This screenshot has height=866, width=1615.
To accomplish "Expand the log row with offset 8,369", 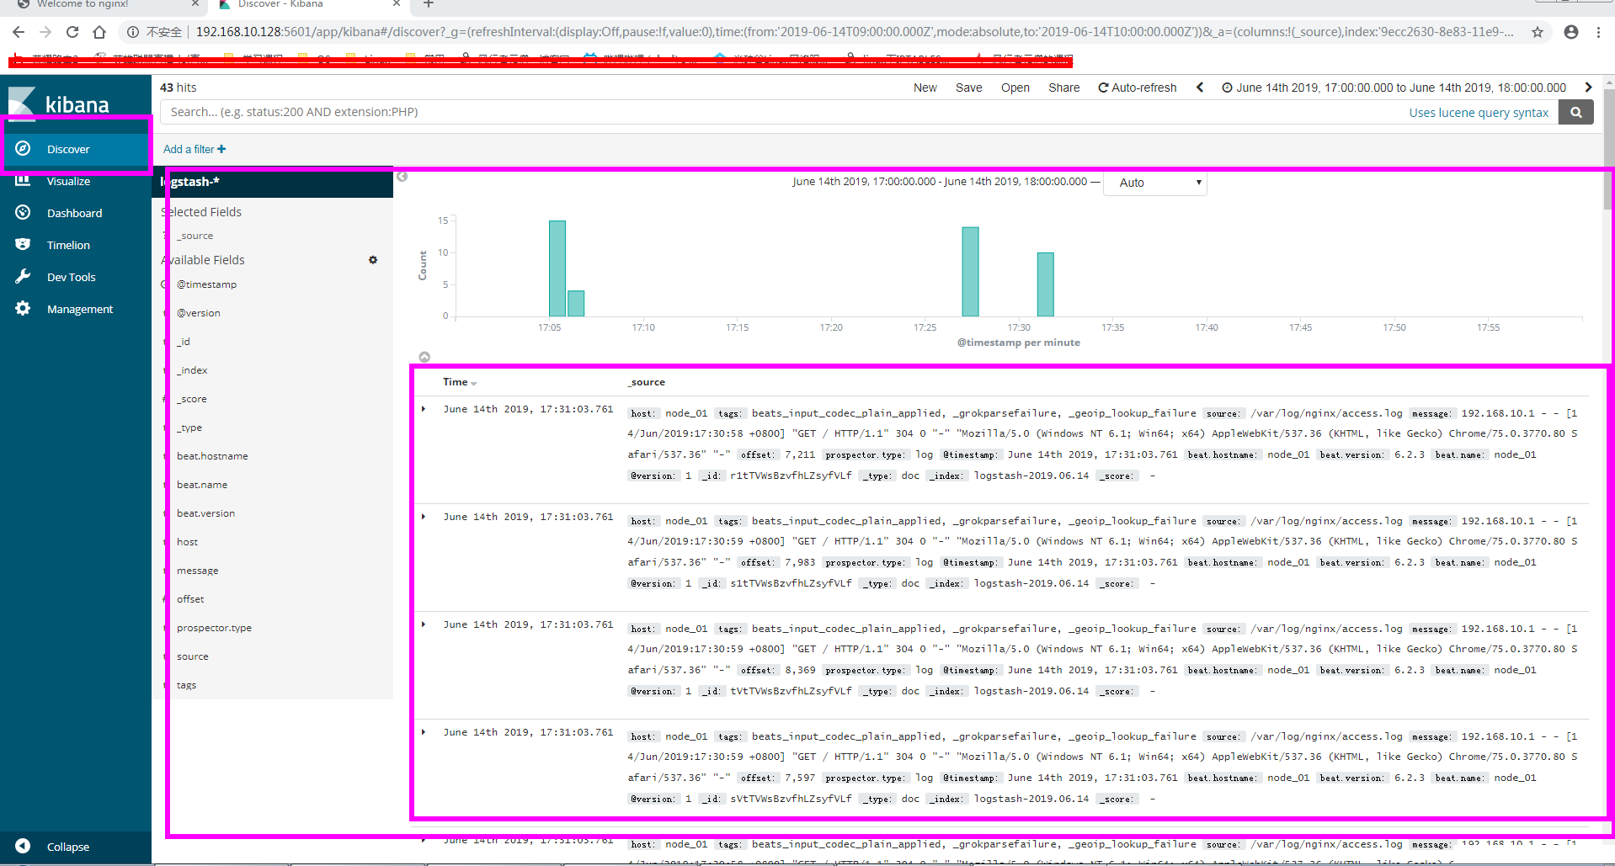I will (424, 624).
